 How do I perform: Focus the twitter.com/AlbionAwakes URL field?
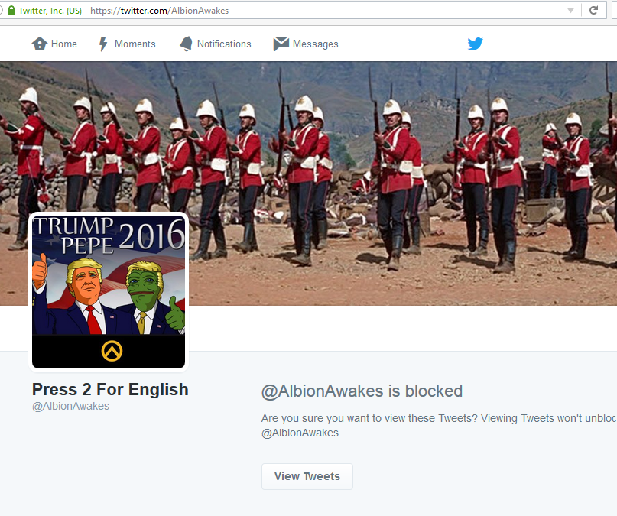[x=326, y=11]
